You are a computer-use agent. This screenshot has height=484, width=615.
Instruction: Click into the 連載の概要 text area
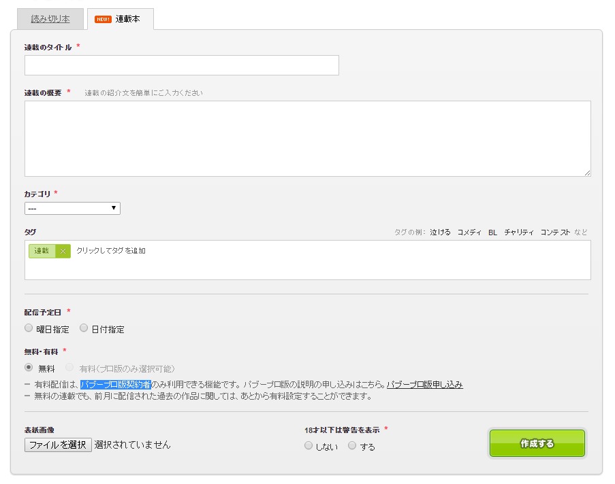308,139
